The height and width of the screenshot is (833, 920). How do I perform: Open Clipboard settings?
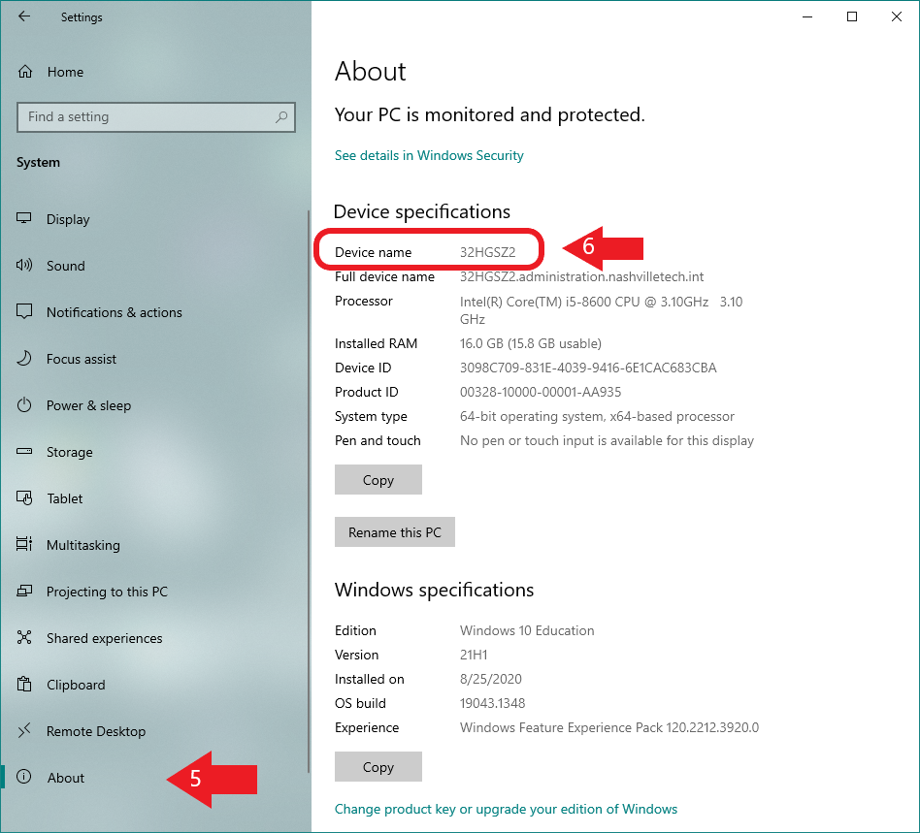[154, 685]
